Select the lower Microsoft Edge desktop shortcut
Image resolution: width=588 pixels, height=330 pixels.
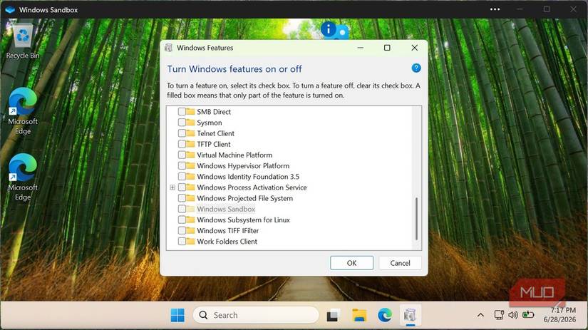point(23,177)
